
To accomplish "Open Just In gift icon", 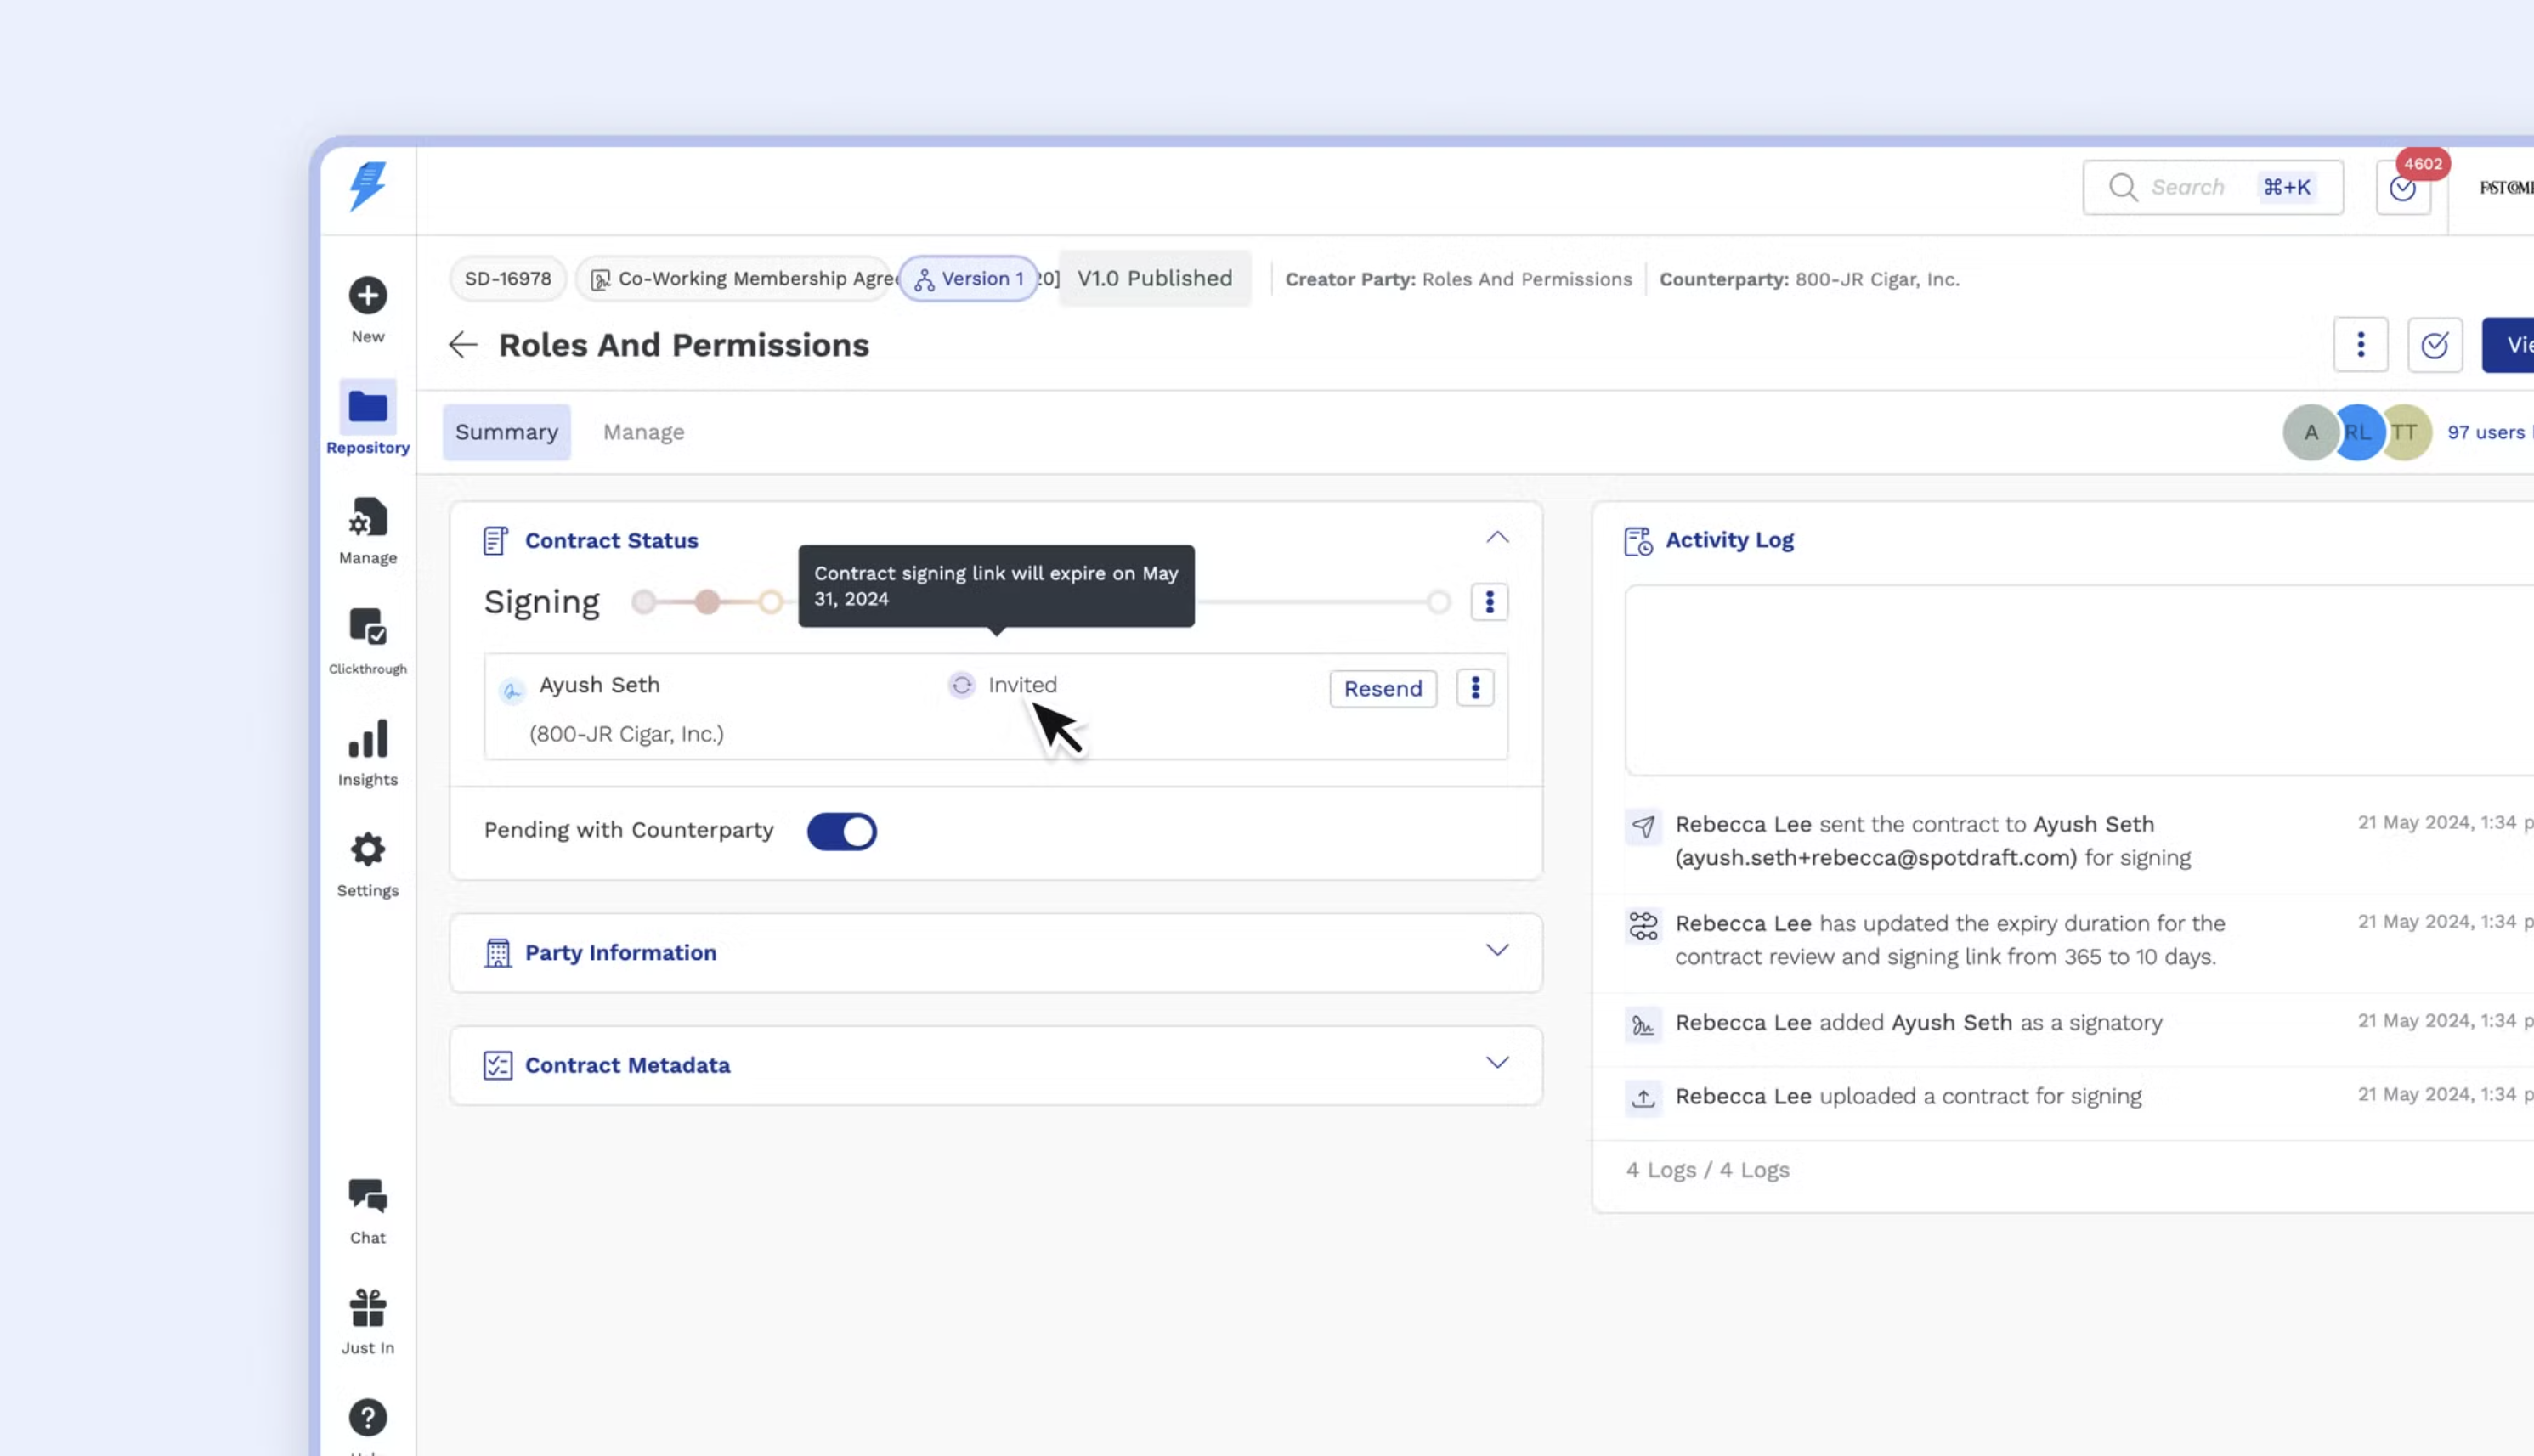I will [x=367, y=1308].
